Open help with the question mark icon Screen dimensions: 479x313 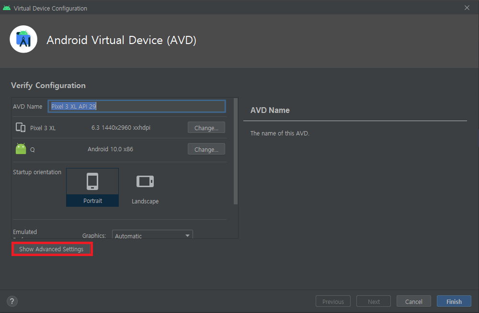[12, 302]
